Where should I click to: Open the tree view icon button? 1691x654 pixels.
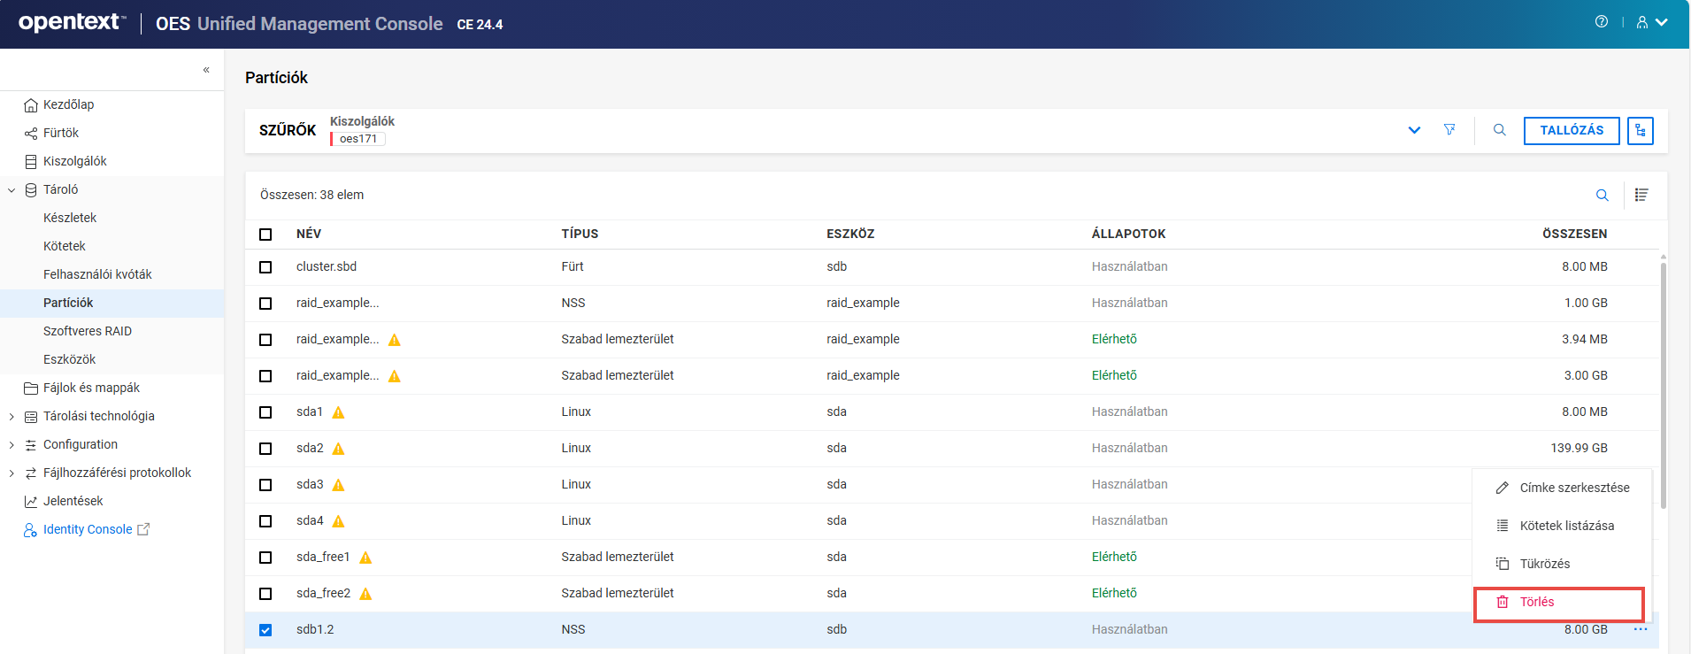(x=1640, y=131)
